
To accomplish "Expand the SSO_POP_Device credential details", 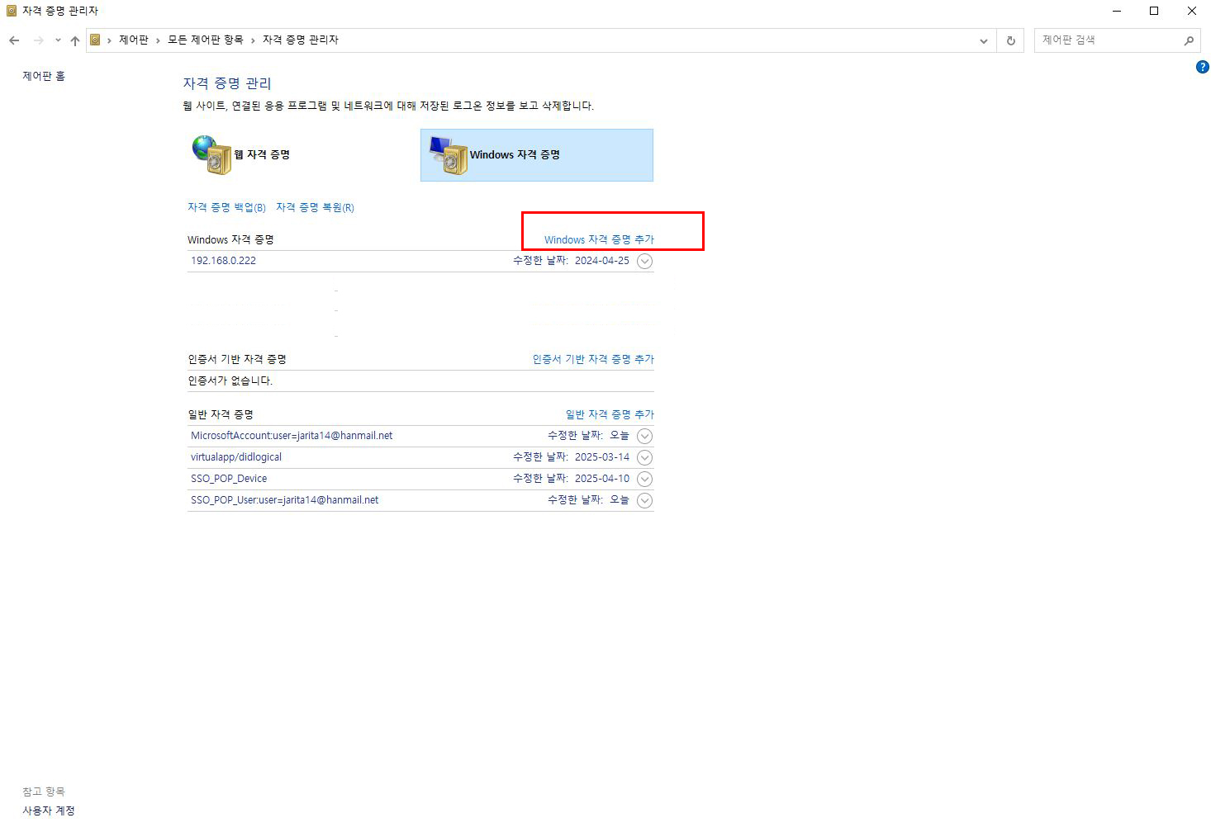I will pos(644,480).
